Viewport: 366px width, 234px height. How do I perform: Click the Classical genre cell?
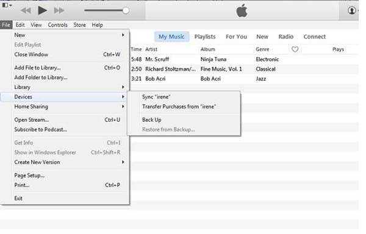tap(265, 69)
